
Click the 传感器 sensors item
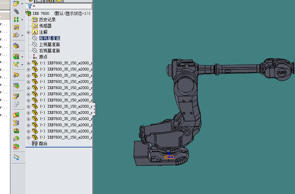45,26
